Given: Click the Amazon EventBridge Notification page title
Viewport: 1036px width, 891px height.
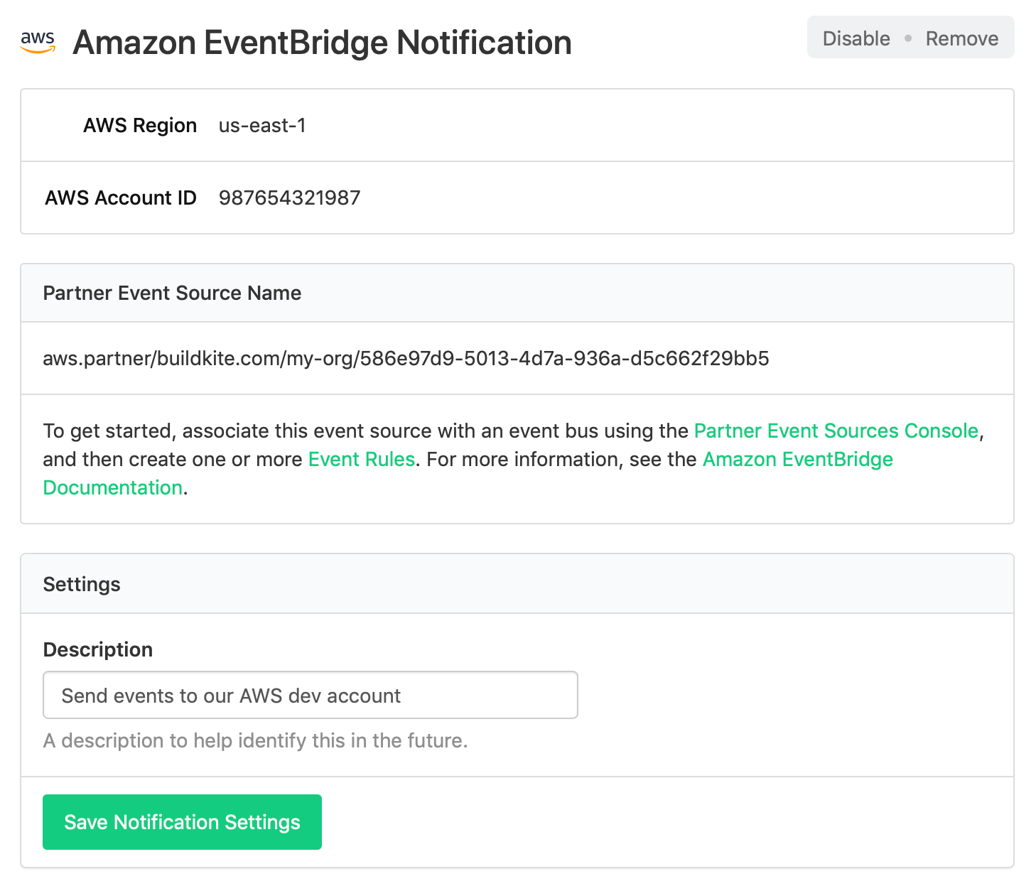Looking at the screenshot, I should pyautogui.click(x=321, y=43).
